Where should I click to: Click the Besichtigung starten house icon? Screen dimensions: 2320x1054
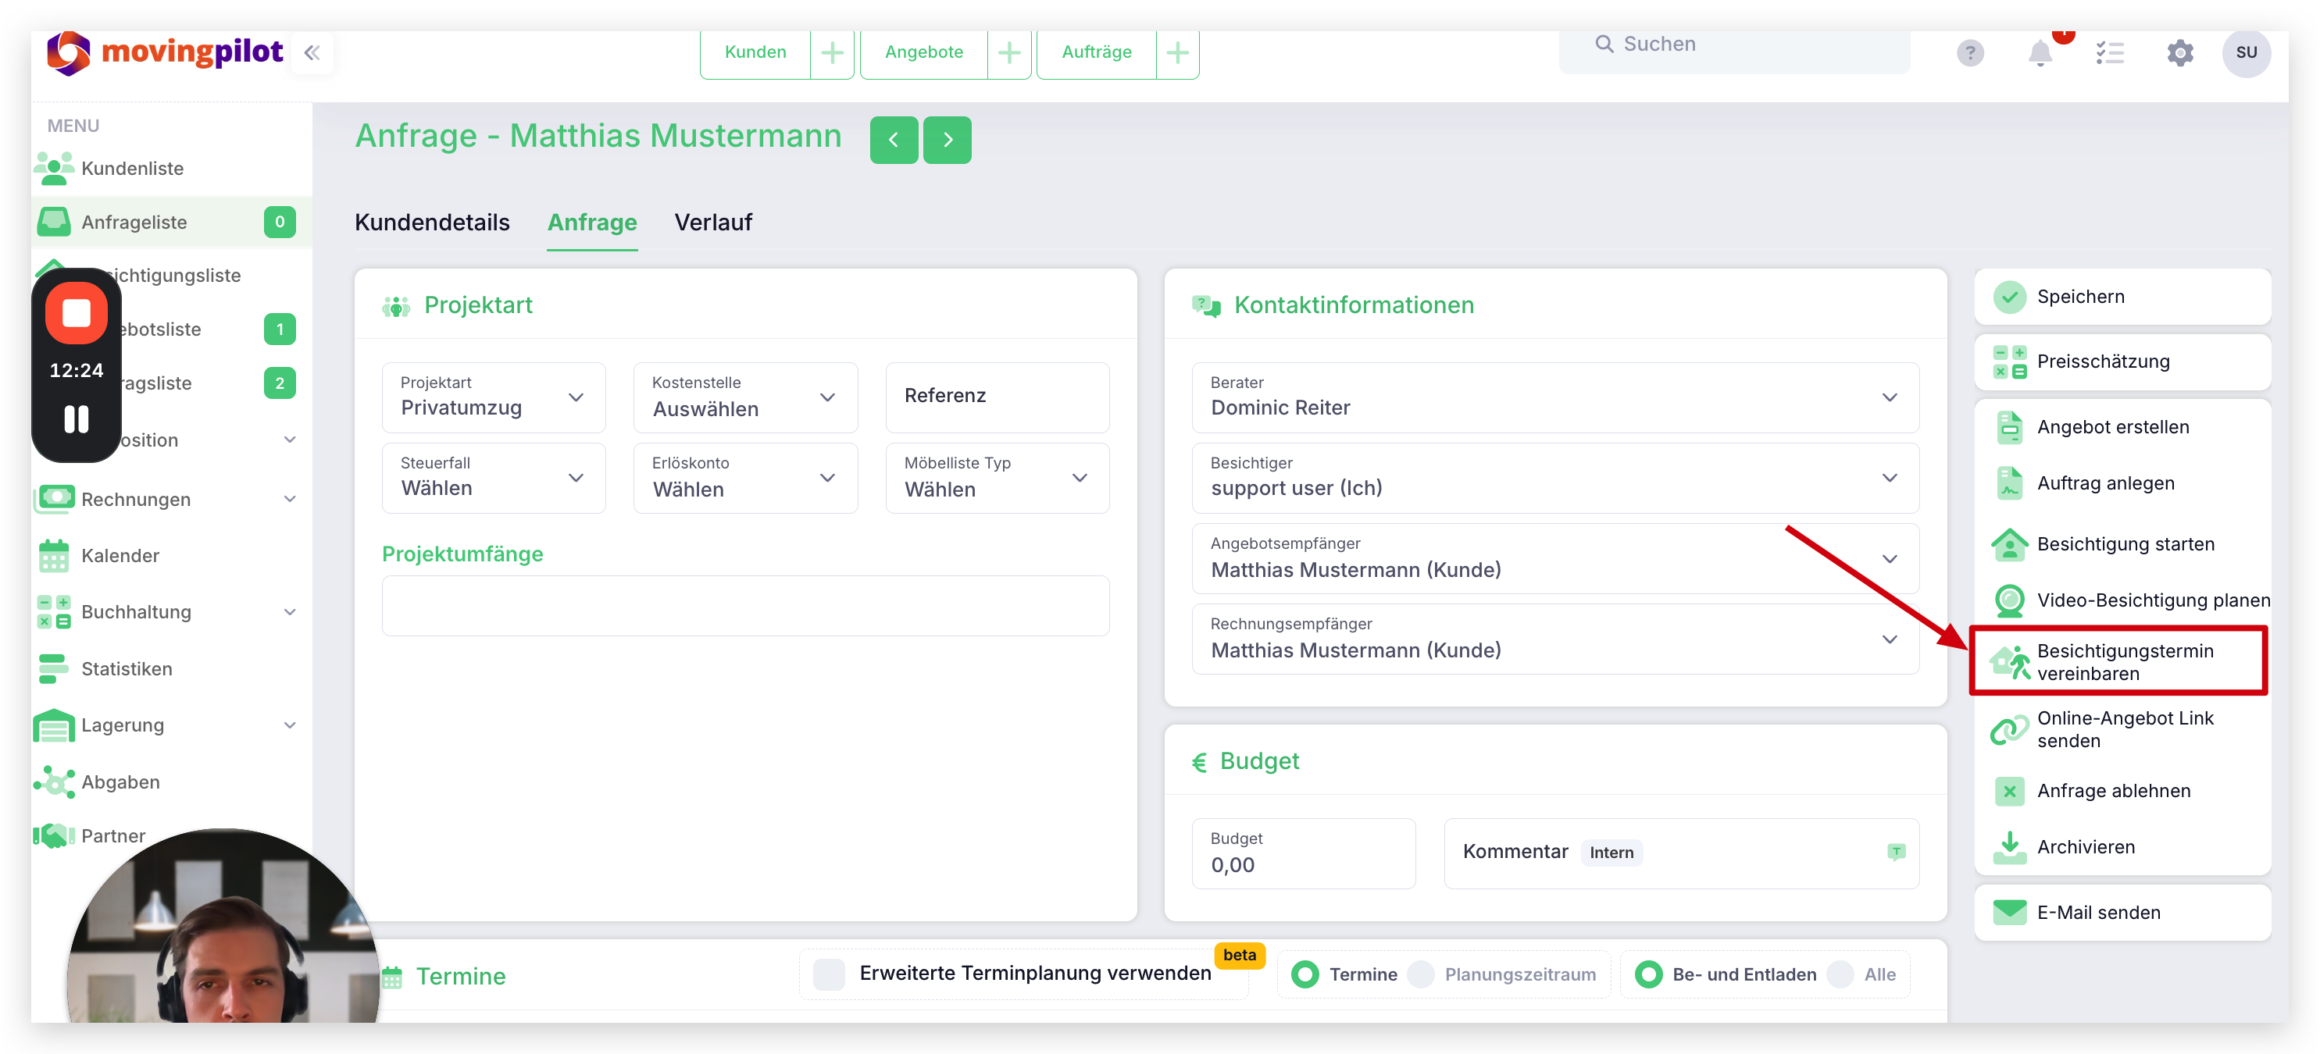click(x=2008, y=544)
